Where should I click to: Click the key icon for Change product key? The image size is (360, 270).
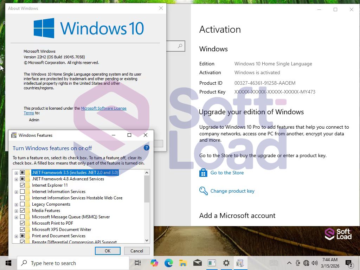[x=204, y=191]
